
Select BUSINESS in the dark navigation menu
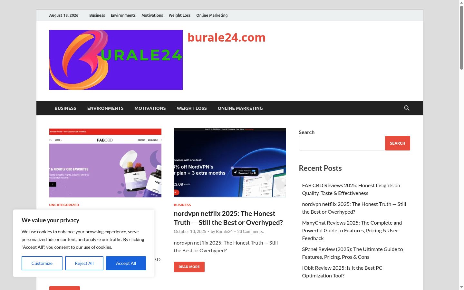(x=65, y=108)
